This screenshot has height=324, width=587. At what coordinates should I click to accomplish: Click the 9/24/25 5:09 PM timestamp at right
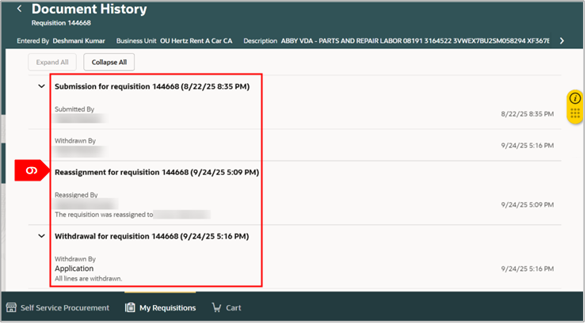click(x=529, y=205)
